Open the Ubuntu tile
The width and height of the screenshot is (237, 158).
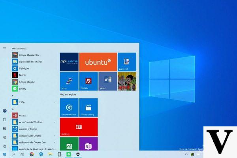click(98, 62)
